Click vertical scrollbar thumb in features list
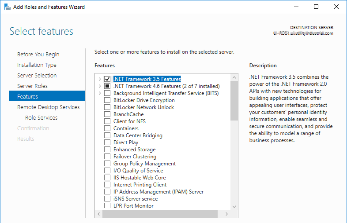The width and height of the screenshot is (347, 223). coord(234,101)
